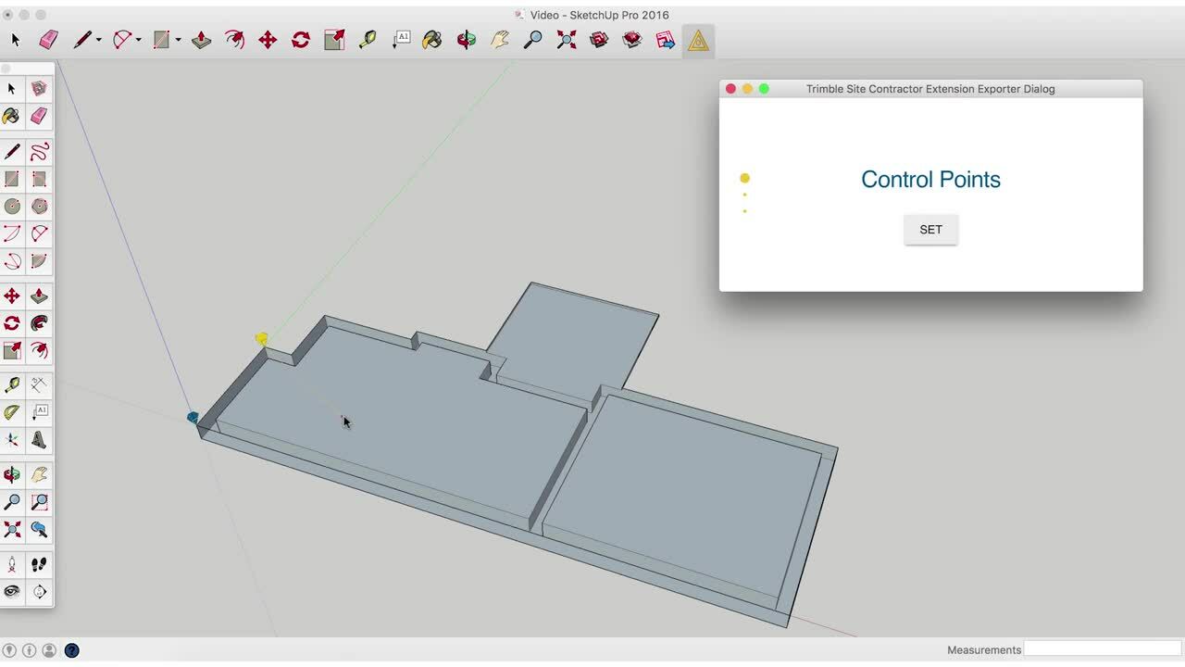Image resolution: width=1185 pixels, height=667 pixels.
Task: Select the Text label tool in top toolbar
Action: coord(401,40)
